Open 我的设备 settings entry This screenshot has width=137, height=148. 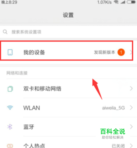click(67, 51)
